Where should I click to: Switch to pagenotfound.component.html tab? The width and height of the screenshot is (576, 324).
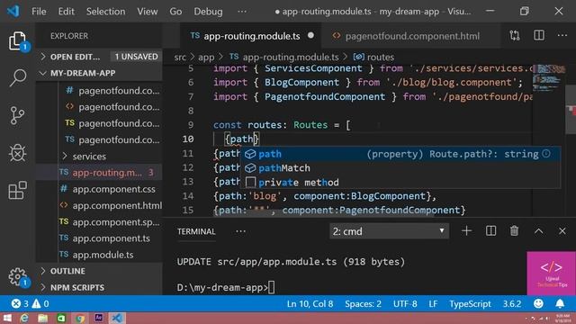[x=410, y=36]
